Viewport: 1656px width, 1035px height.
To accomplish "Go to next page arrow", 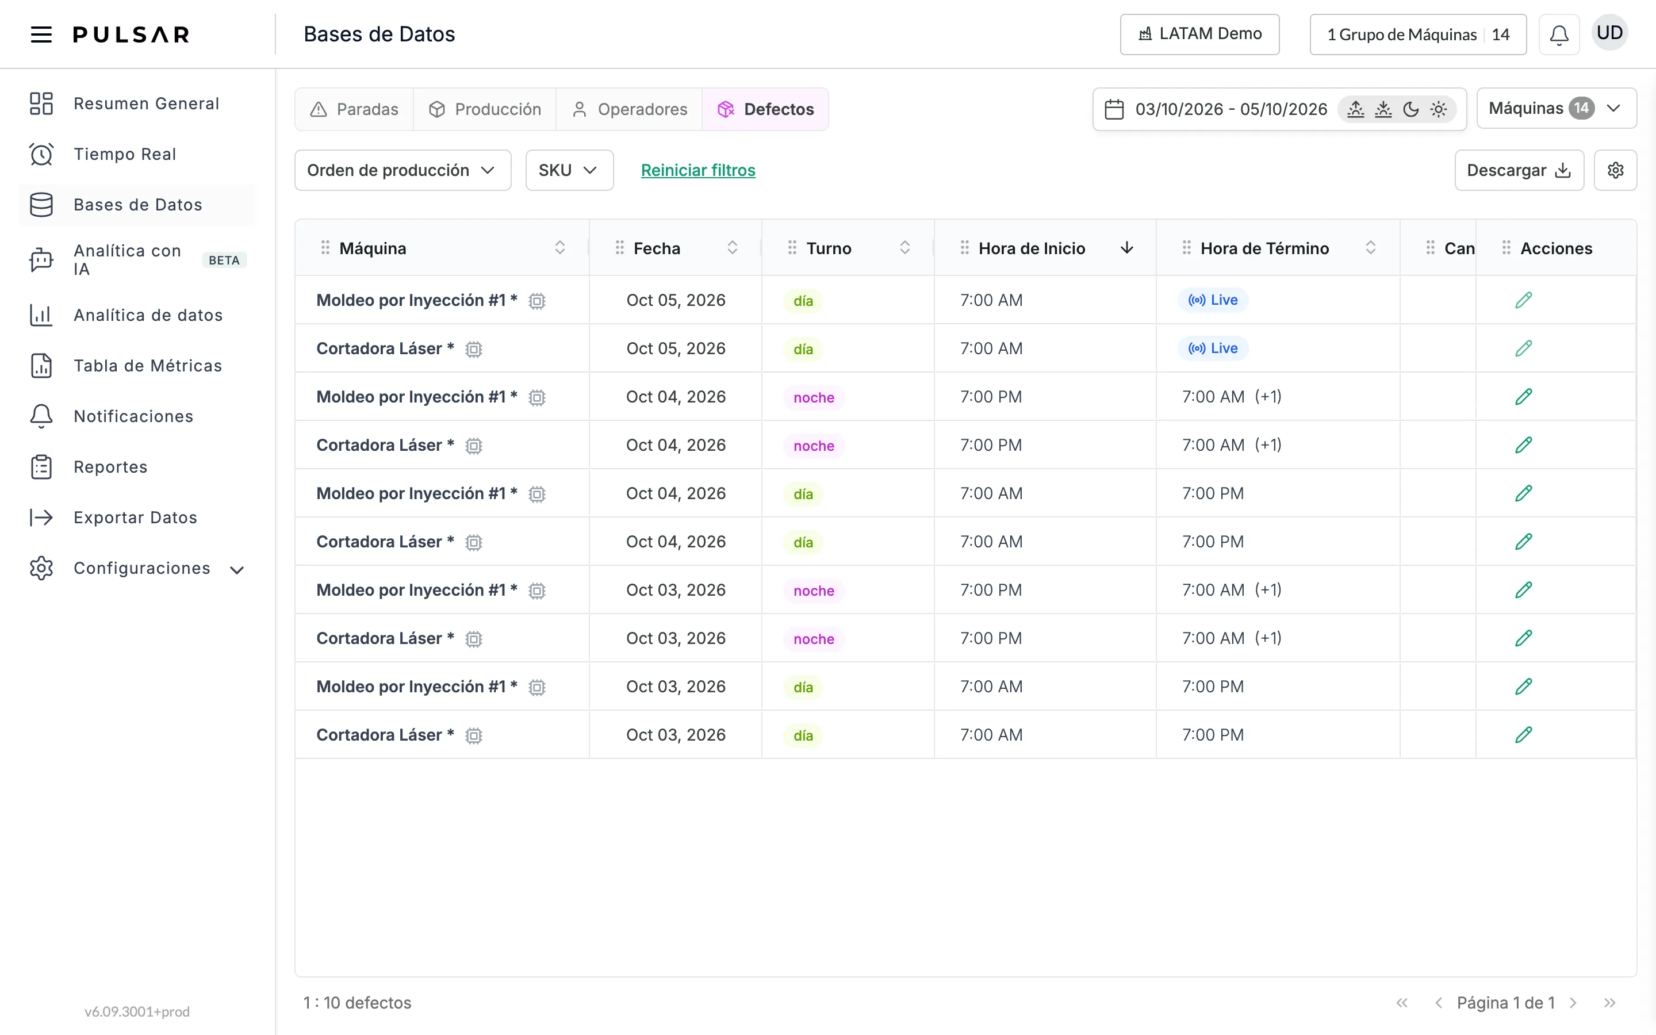I will point(1573,1003).
